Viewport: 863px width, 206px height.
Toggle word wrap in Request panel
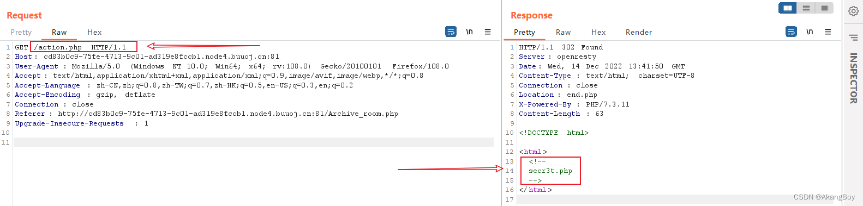[x=451, y=32]
